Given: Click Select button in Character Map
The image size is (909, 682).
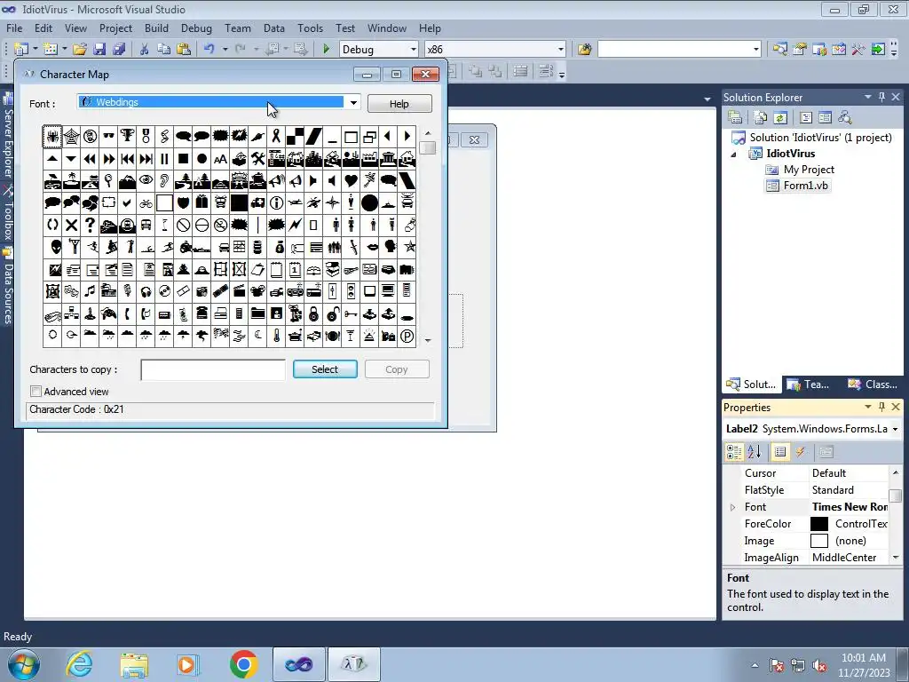Looking at the screenshot, I should pos(325,369).
